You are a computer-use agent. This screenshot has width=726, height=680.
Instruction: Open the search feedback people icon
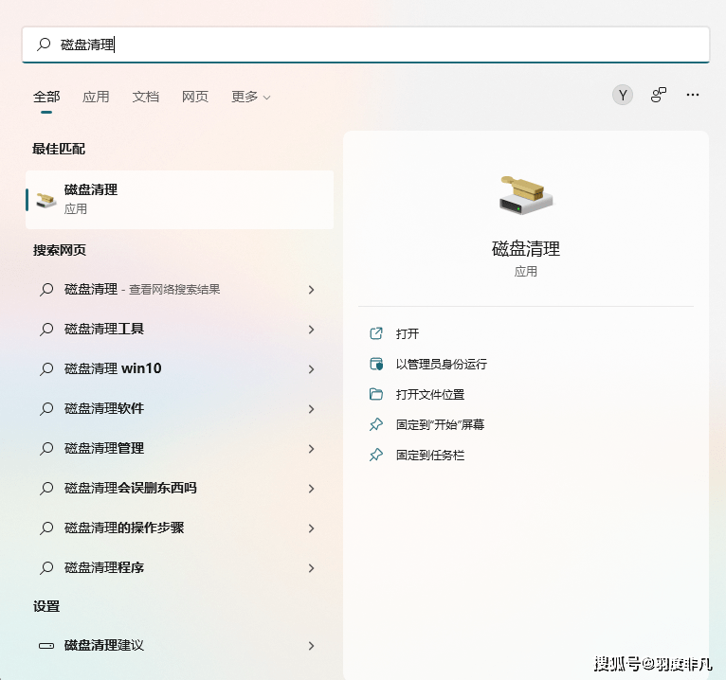click(x=659, y=95)
